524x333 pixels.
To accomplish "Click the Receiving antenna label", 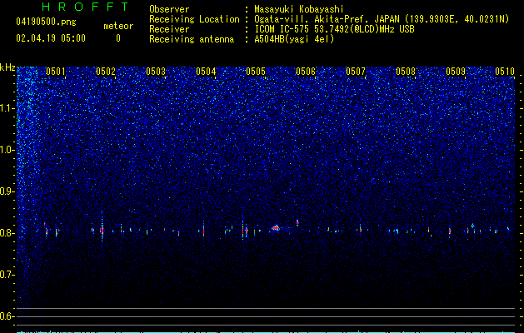I will 192,39.
